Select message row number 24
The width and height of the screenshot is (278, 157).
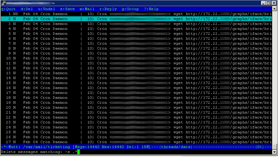(136, 127)
